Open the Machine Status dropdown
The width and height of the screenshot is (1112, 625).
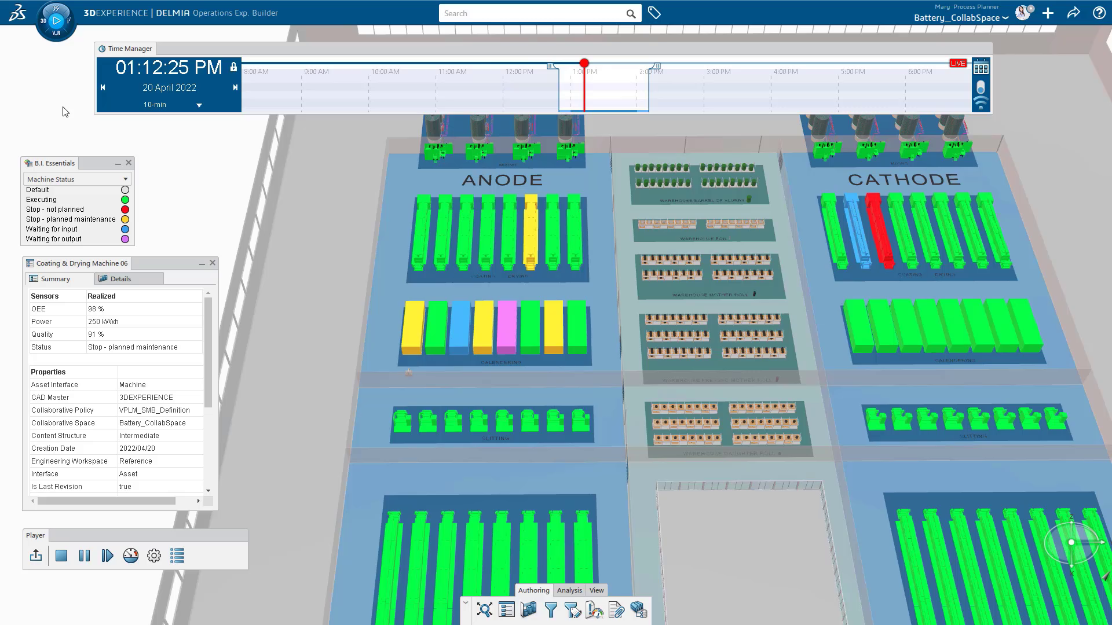point(78,179)
